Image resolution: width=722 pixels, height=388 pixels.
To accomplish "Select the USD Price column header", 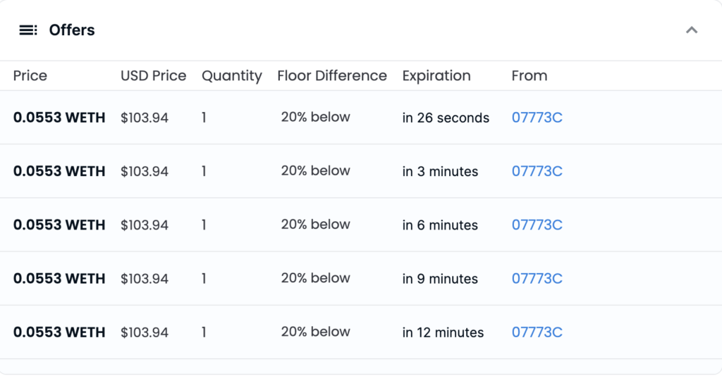I will (153, 76).
